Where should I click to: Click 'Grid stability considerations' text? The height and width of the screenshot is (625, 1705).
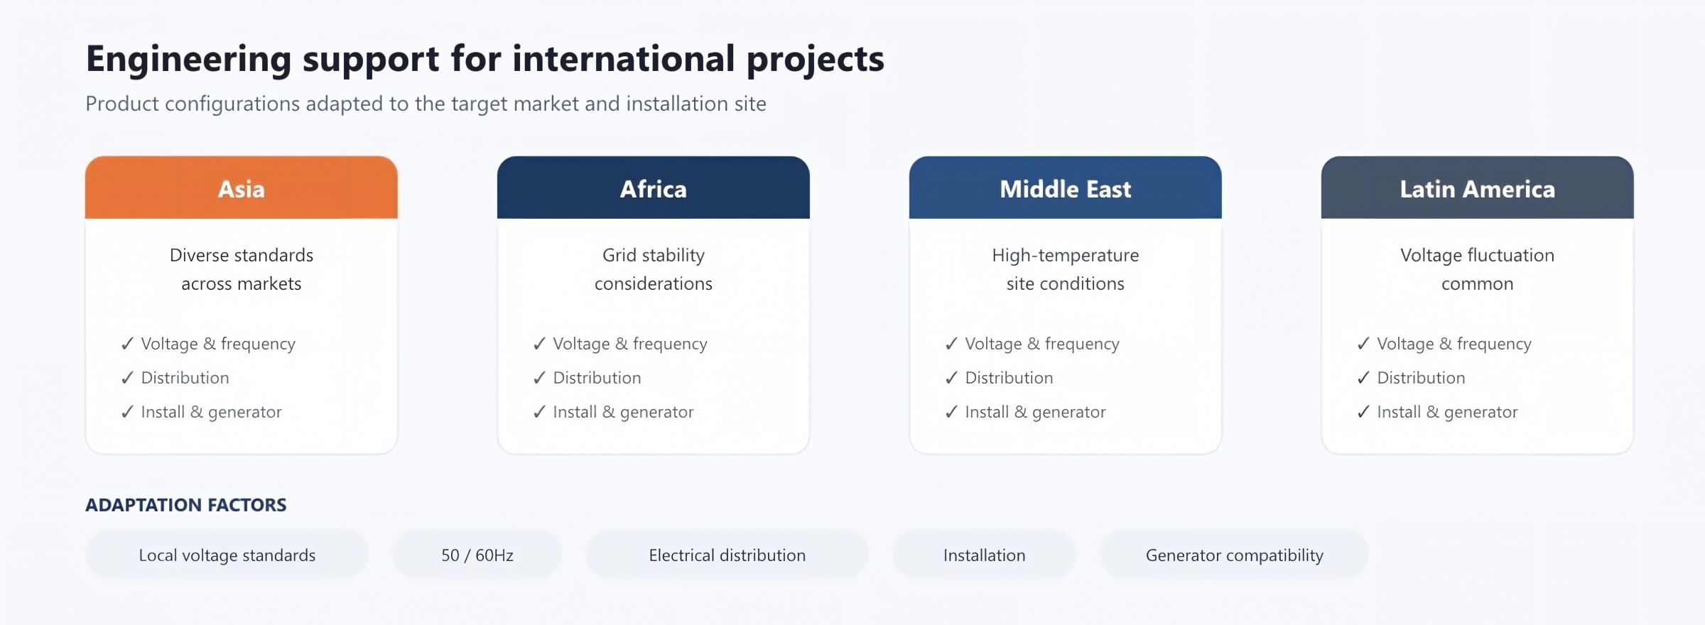(654, 269)
